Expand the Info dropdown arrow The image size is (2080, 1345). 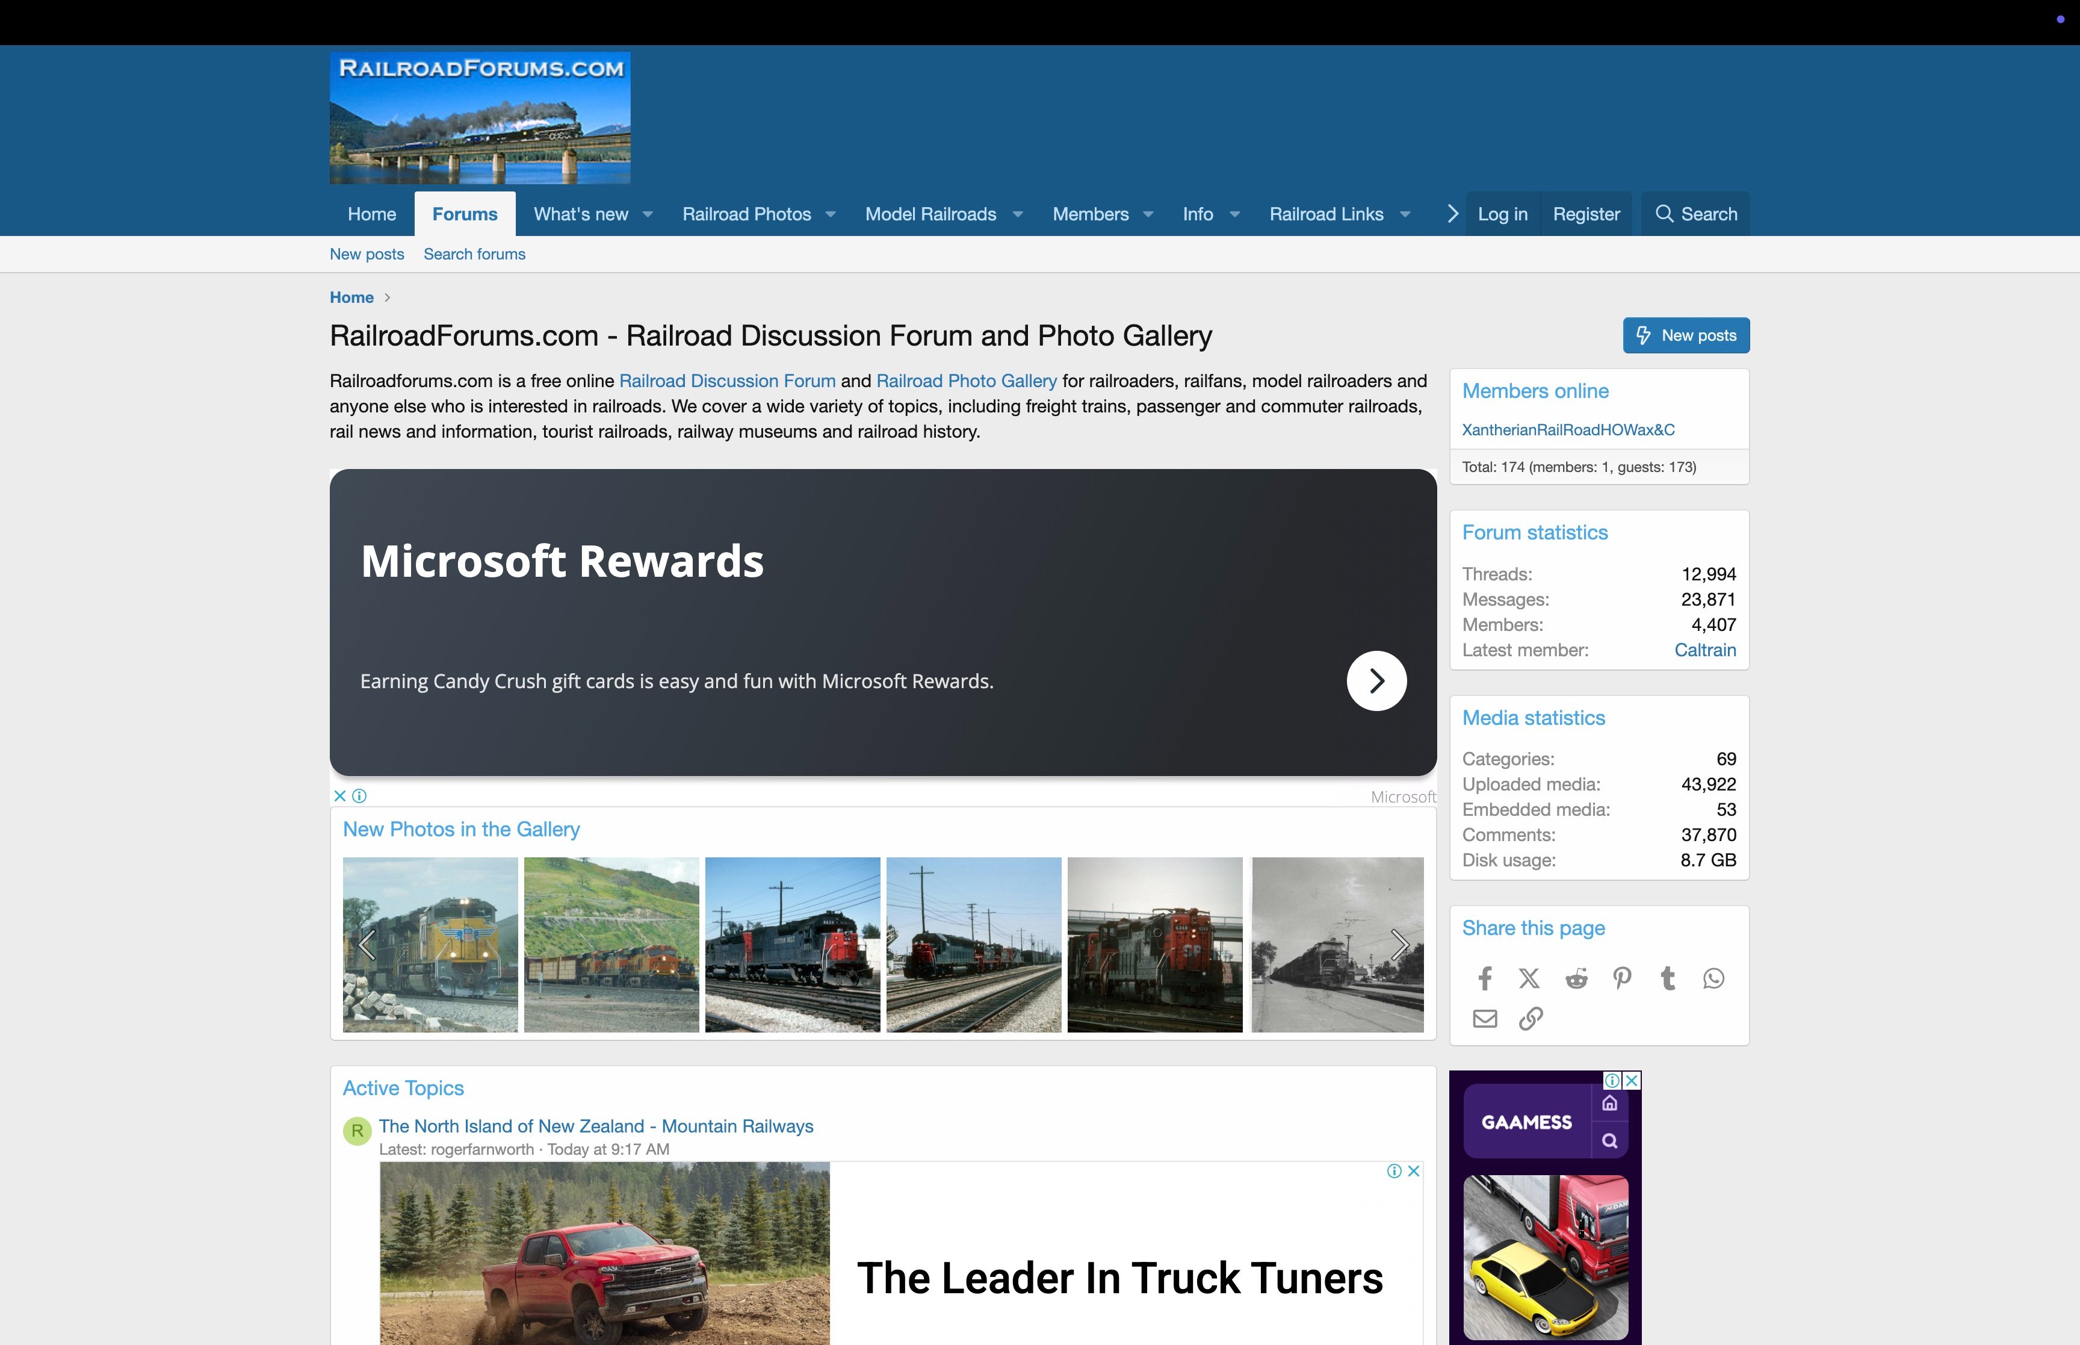coord(1234,215)
